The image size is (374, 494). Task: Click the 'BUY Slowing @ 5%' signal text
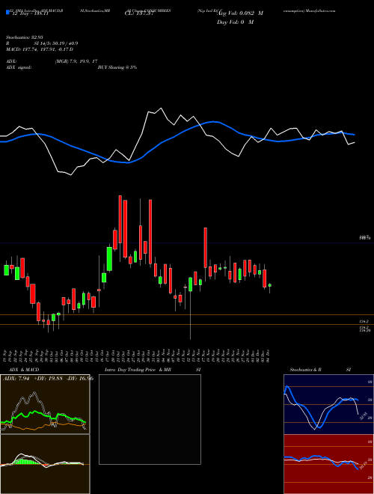pyautogui.click(x=117, y=67)
